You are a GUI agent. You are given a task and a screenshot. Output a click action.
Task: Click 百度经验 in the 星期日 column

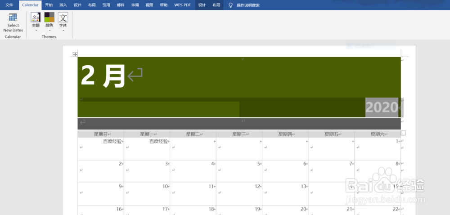[112, 141]
